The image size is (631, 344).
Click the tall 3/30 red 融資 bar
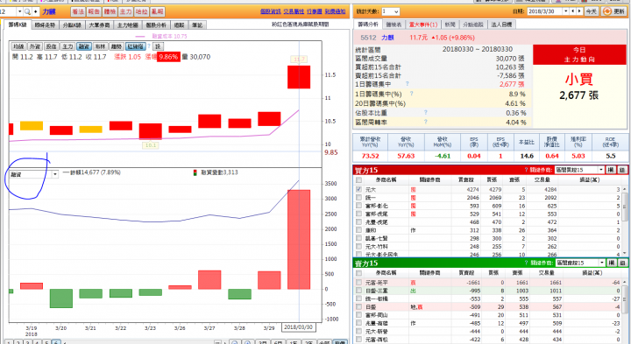[x=299, y=240]
